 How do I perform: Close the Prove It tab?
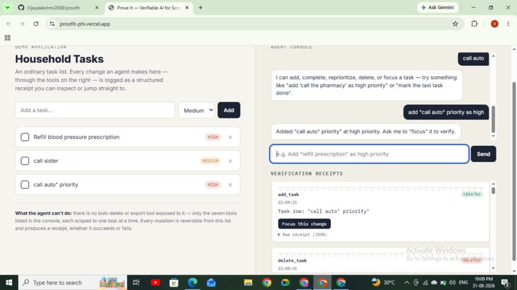pyautogui.click(x=187, y=8)
